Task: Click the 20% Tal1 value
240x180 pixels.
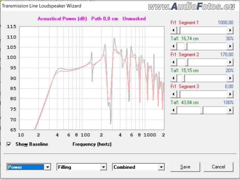Action: (x=230, y=71)
